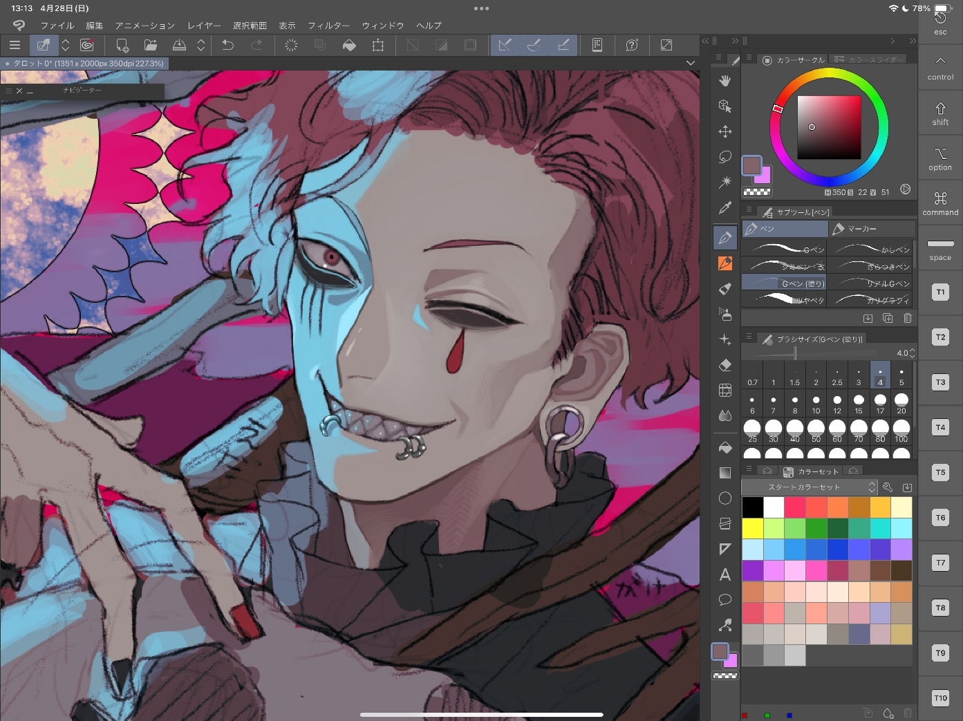This screenshot has height=721, width=963.
Task: Select the Text tool
Action: click(x=724, y=574)
